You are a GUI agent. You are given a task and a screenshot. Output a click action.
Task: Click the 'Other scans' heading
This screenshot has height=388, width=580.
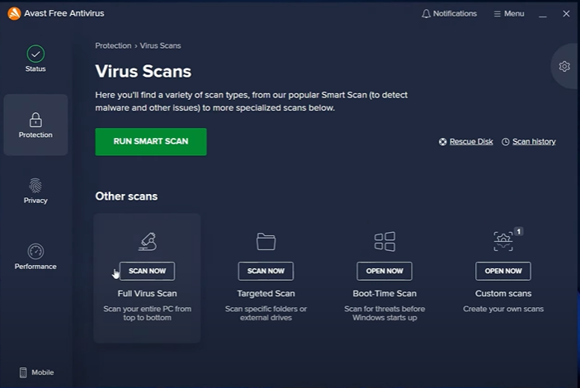pos(126,196)
